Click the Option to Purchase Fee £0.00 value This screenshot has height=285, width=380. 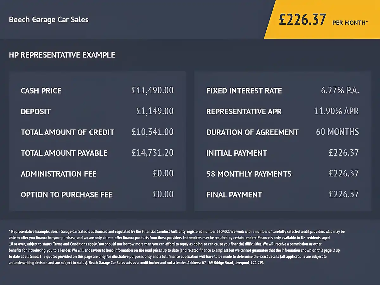pyautogui.click(x=163, y=194)
